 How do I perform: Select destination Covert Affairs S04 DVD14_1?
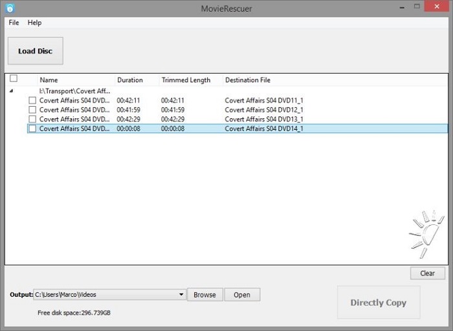tap(264, 129)
